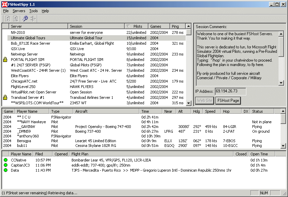Viewport: 288px width, 197px height.
Task: Select player bub11
Action: click(141, 146)
